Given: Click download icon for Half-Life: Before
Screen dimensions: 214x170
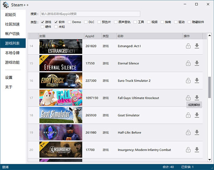Looking at the screenshot, I should tap(197, 133).
